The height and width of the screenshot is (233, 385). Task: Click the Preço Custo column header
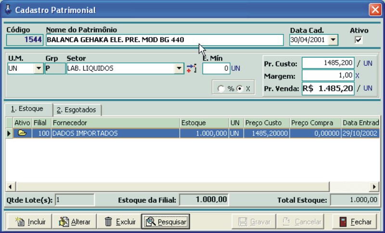tap(267, 123)
